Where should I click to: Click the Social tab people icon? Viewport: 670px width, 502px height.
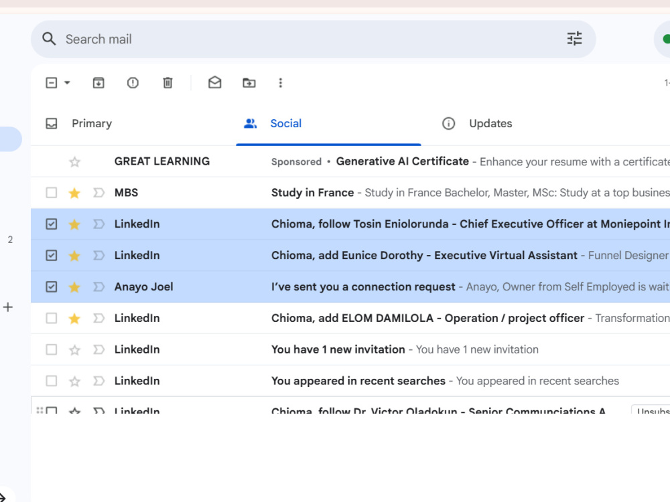pos(251,123)
